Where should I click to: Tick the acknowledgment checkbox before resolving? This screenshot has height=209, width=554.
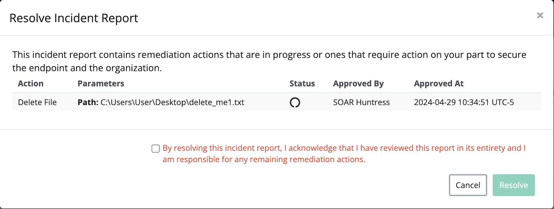(x=155, y=149)
